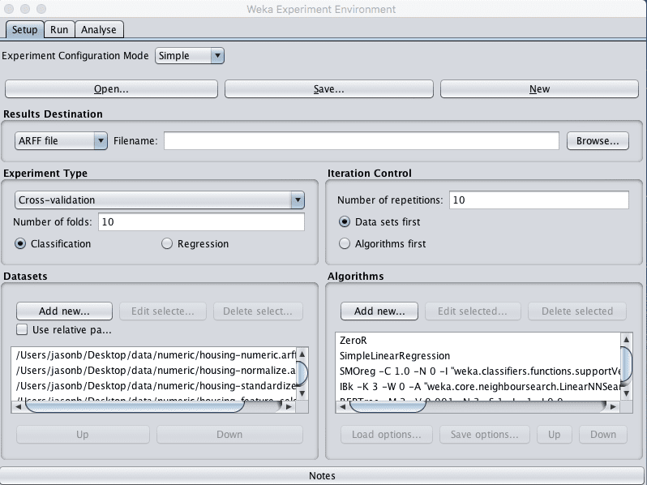The width and height of the screenshot is (647, 485).
Task: Click the Save... experiment button
Action: (329, 89)
